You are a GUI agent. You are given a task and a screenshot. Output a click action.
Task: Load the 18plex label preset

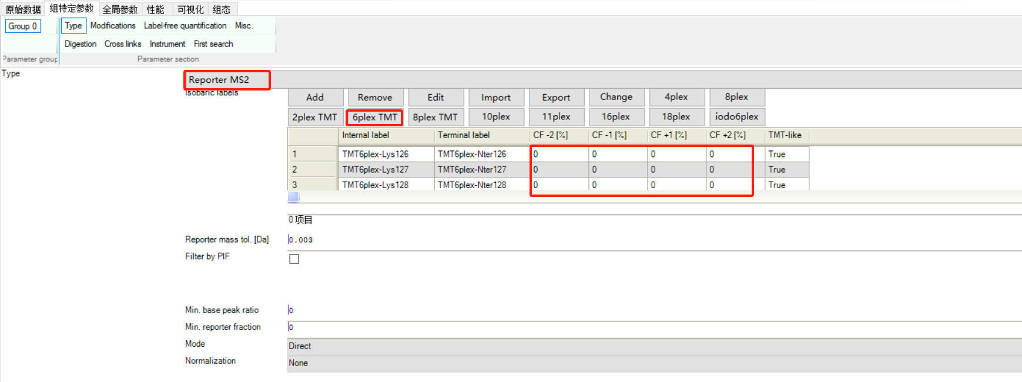point(676,117)
